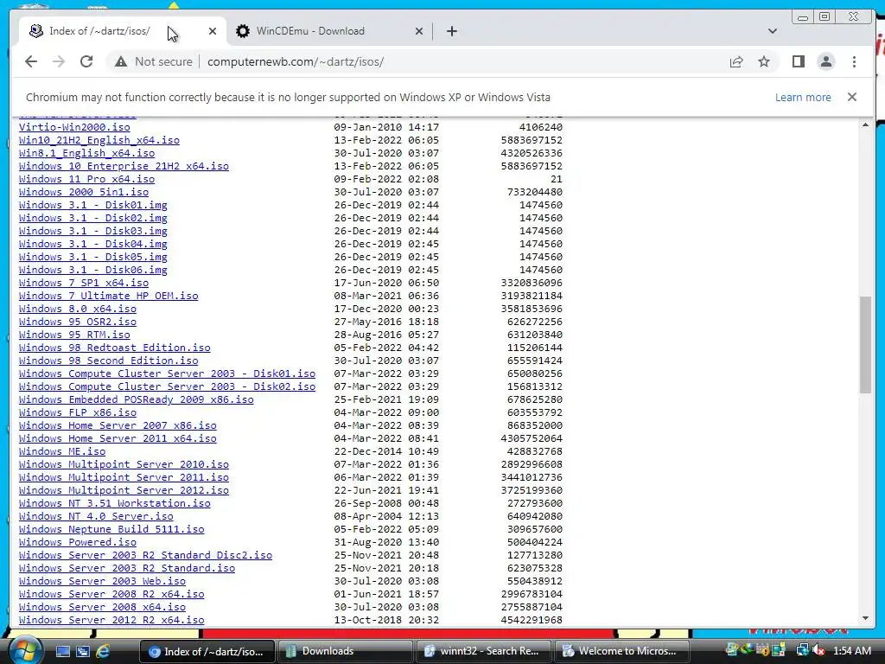Click the vertical scrollbar thumb
The height and width of the screenshot is (664, 885).
tap(865, 344)
